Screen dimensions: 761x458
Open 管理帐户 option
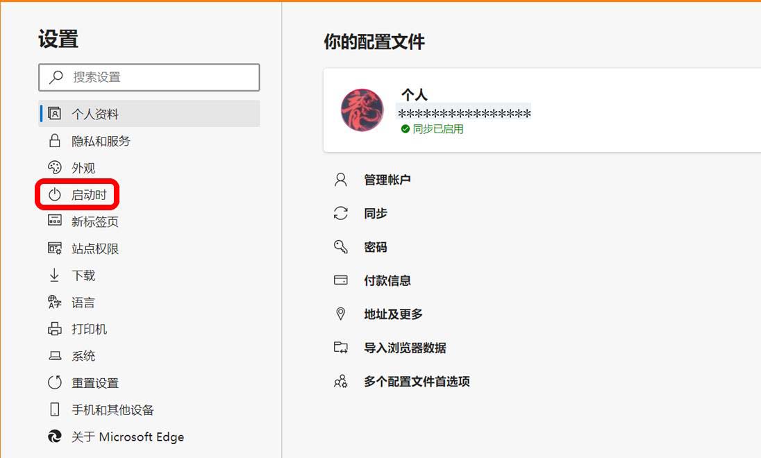point(387,180)
